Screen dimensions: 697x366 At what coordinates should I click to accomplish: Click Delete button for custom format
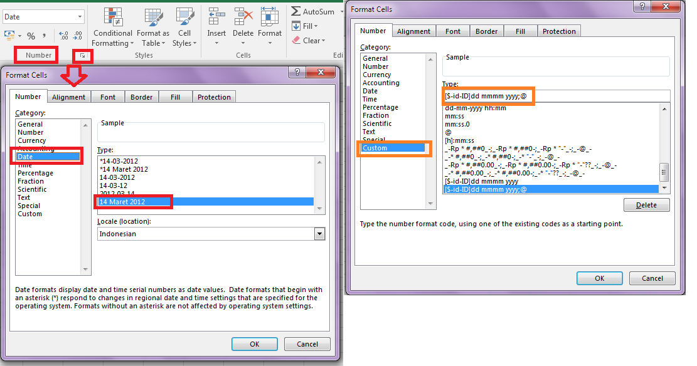[646, 205]
